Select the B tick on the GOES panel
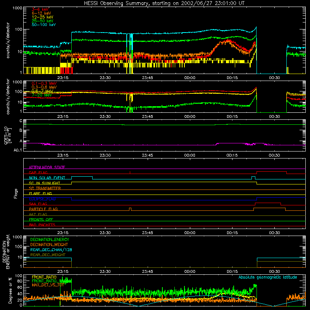310x310 pixels. click(21, 130)
